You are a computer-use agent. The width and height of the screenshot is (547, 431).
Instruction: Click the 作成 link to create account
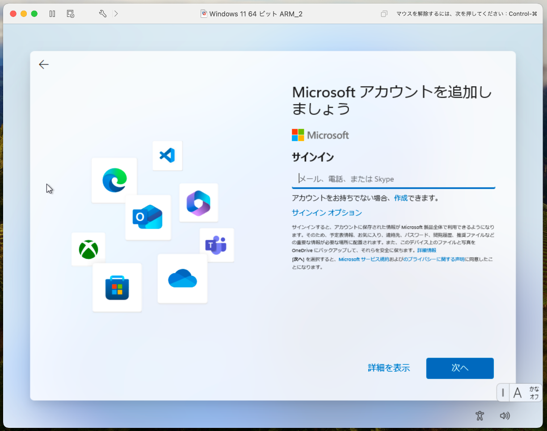point(401,198)
